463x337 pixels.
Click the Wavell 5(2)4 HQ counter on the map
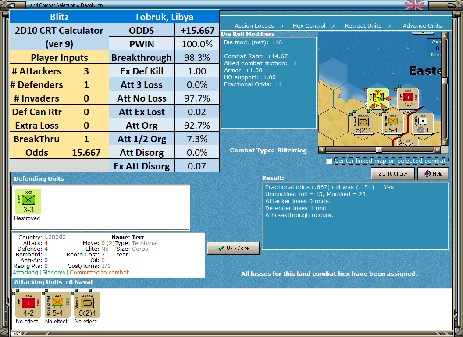point(363,124)
